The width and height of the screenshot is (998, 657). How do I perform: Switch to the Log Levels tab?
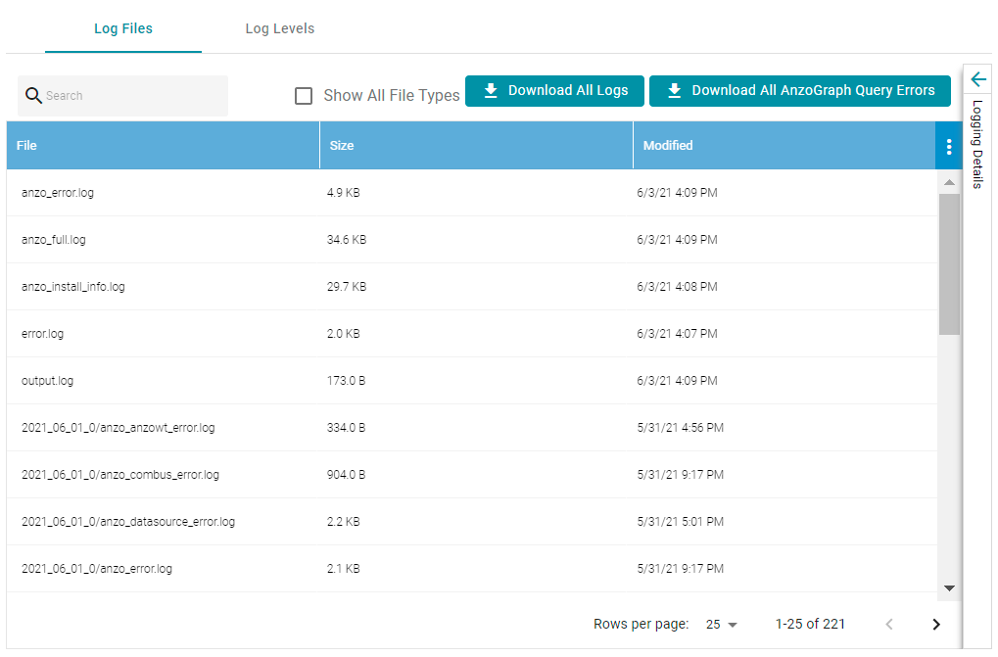[280, 28]
